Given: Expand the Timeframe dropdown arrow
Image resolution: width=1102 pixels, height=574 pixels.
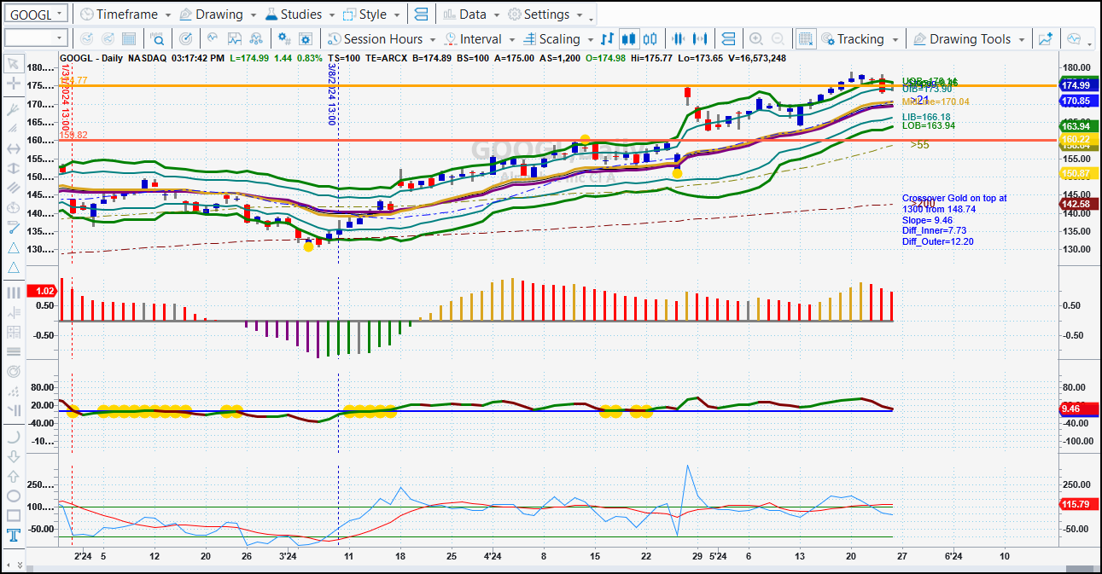Looking at the screenshot, I should [167, 15].
